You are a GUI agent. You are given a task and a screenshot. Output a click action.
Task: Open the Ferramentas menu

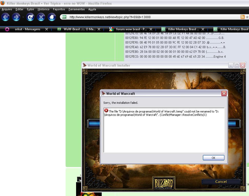[77, 9]
